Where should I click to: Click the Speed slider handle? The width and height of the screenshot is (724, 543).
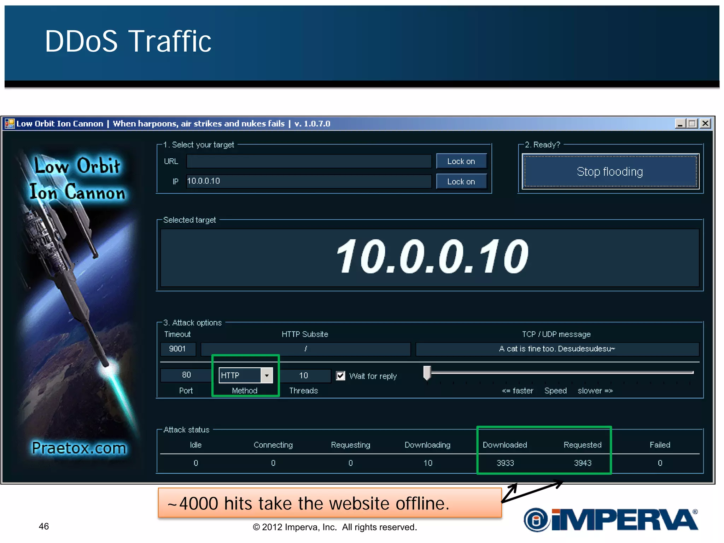click(427, 373)
